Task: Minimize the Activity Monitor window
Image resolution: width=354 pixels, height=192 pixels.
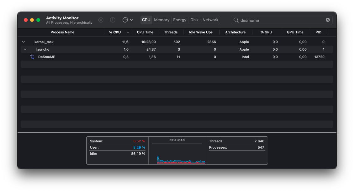Action: [x=32, y=20]
